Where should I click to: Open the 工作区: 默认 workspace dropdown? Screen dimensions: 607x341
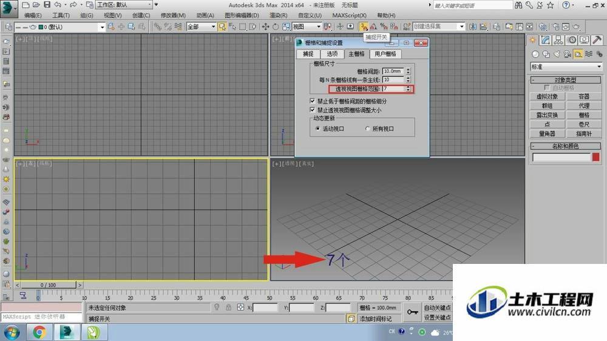pyautogui.click(x=123, y=5)
